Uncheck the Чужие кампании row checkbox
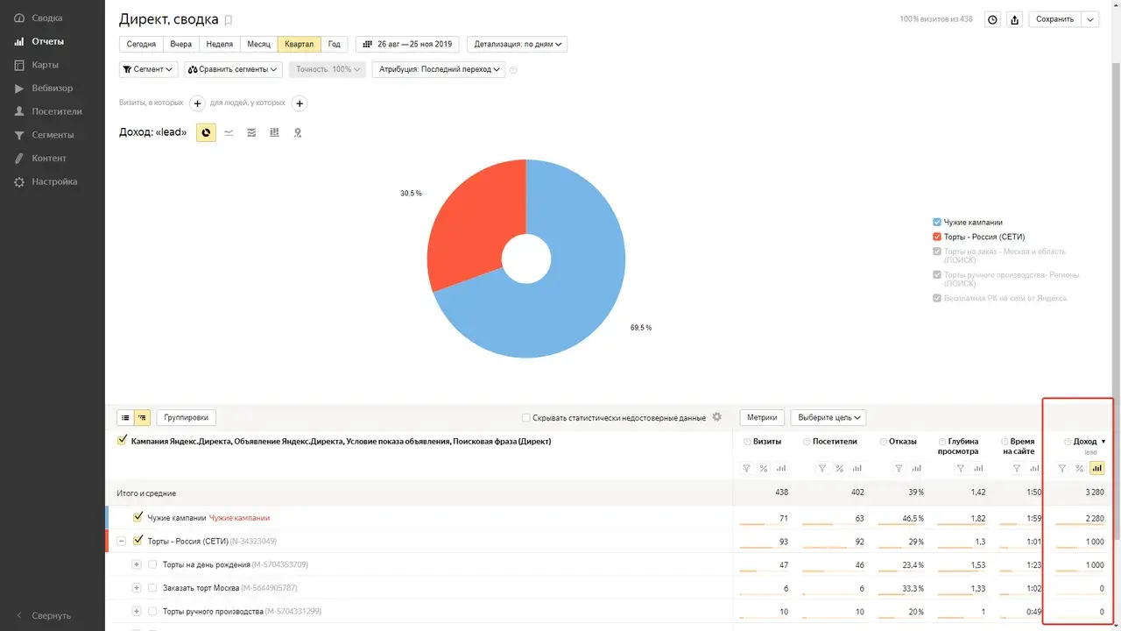The height and width of the screenshot is (631, 1121). tap(137, 517)
